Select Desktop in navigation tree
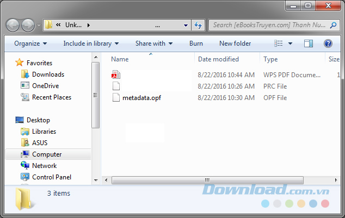This screenshot has width=345, height=218. 38,120
